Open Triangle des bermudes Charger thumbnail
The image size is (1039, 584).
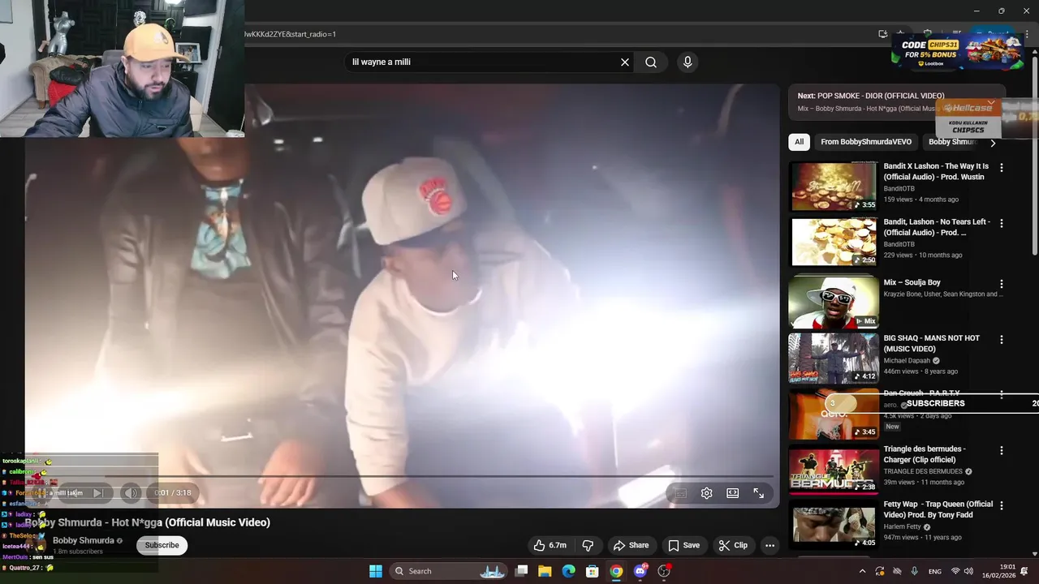coord(834,468)
